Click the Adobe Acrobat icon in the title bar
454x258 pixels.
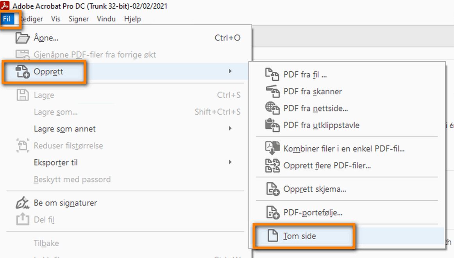tap(5, 6)
